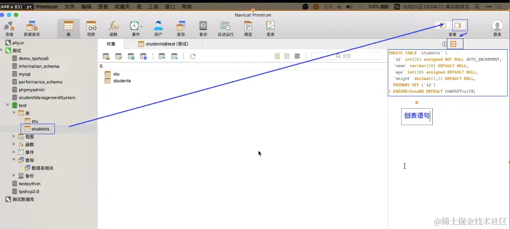Click the new table plus icon
The image size is (510, 229).
coord(131,57)
